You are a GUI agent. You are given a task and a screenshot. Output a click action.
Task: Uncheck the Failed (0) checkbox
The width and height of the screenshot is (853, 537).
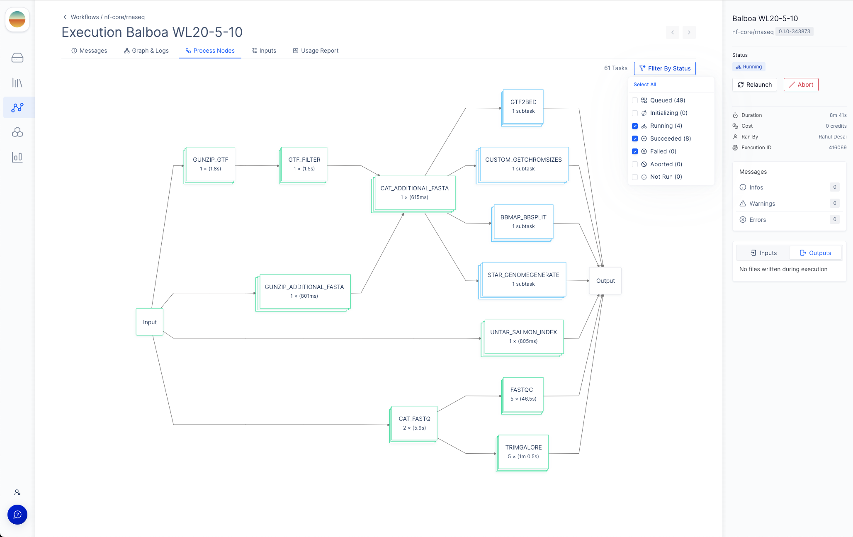pyautogui.click(x=635, y=151)
